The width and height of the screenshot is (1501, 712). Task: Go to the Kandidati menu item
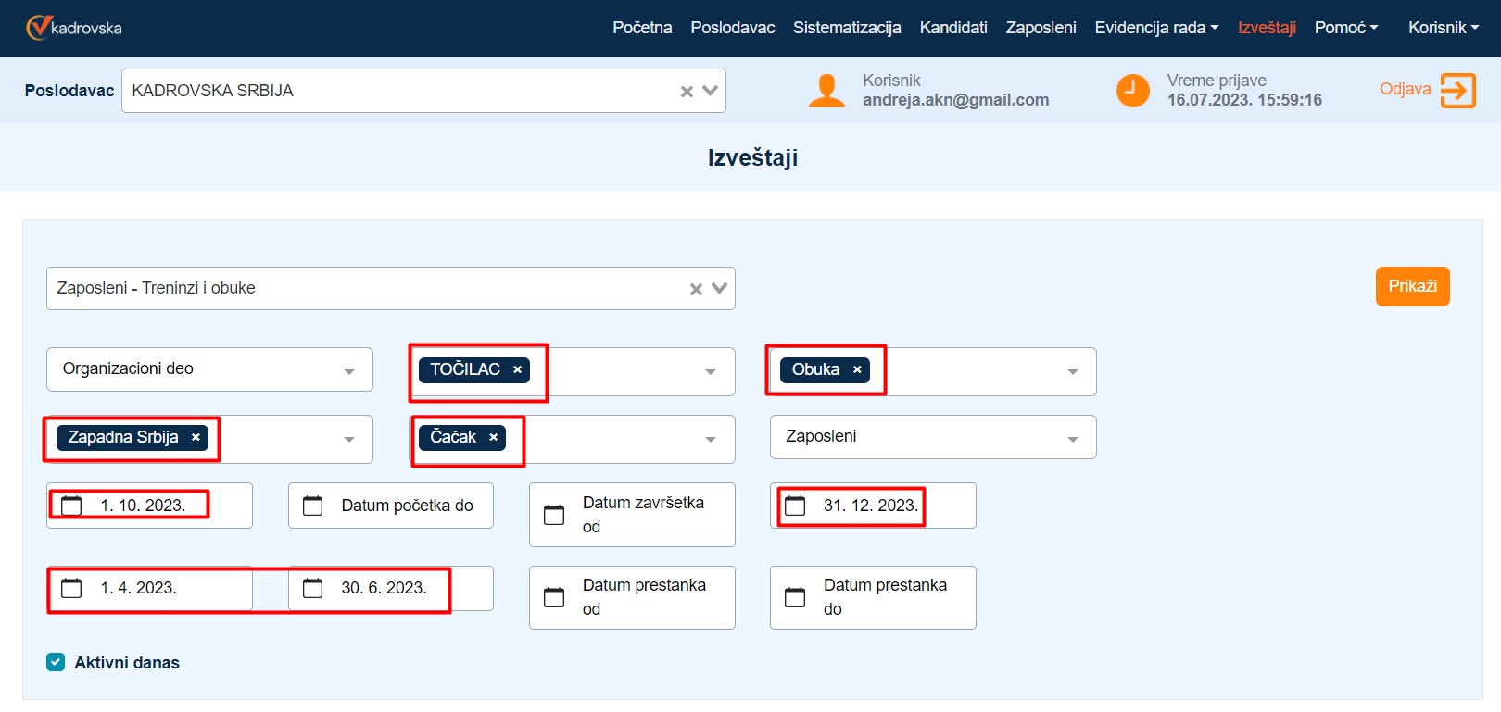[x=952, y=28]
